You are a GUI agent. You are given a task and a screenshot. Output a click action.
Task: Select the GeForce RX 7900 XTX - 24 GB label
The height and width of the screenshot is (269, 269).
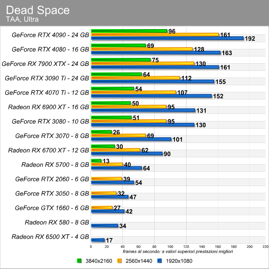tap(45, 64)
